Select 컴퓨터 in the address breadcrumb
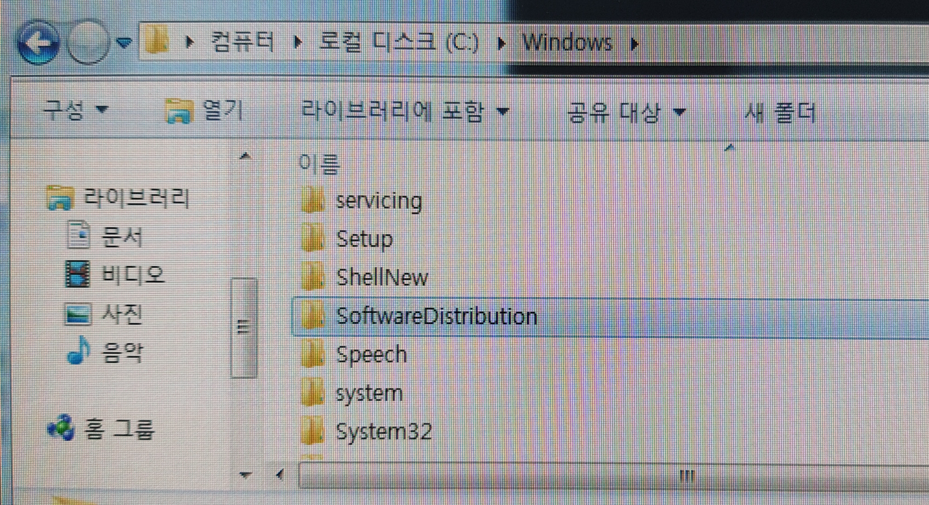This screenshot has height=505, width=929. click(242, 42)
